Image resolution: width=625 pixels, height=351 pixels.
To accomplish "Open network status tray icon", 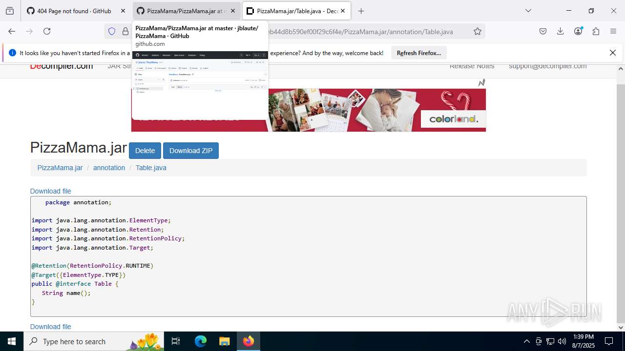I will (550, 341).
